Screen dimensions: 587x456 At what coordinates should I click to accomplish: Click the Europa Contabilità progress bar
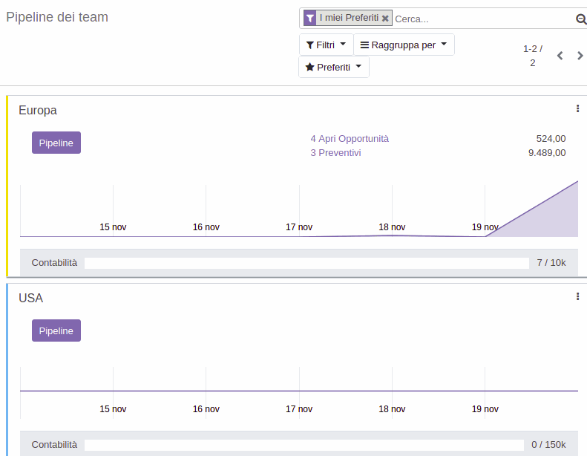tap(306, 263)
